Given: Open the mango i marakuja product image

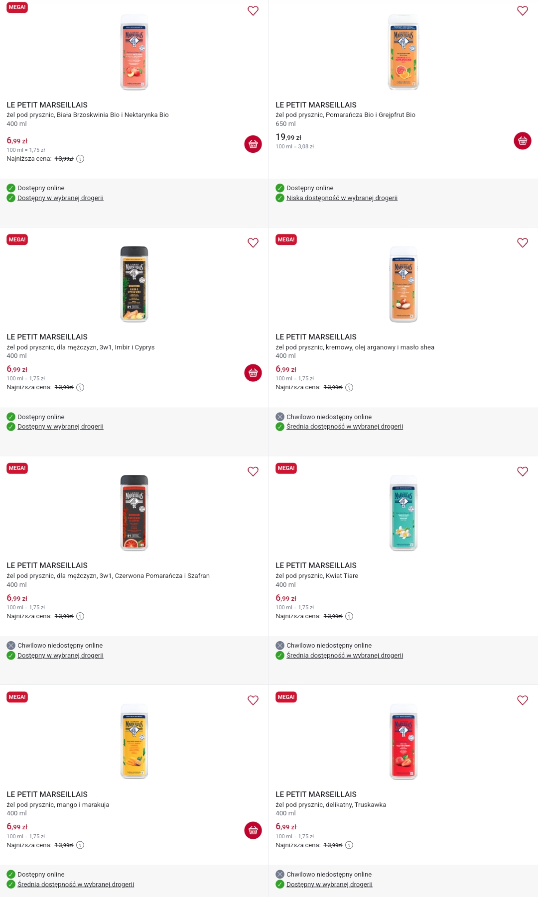Looking at the screenshot, I should [134, 742].
